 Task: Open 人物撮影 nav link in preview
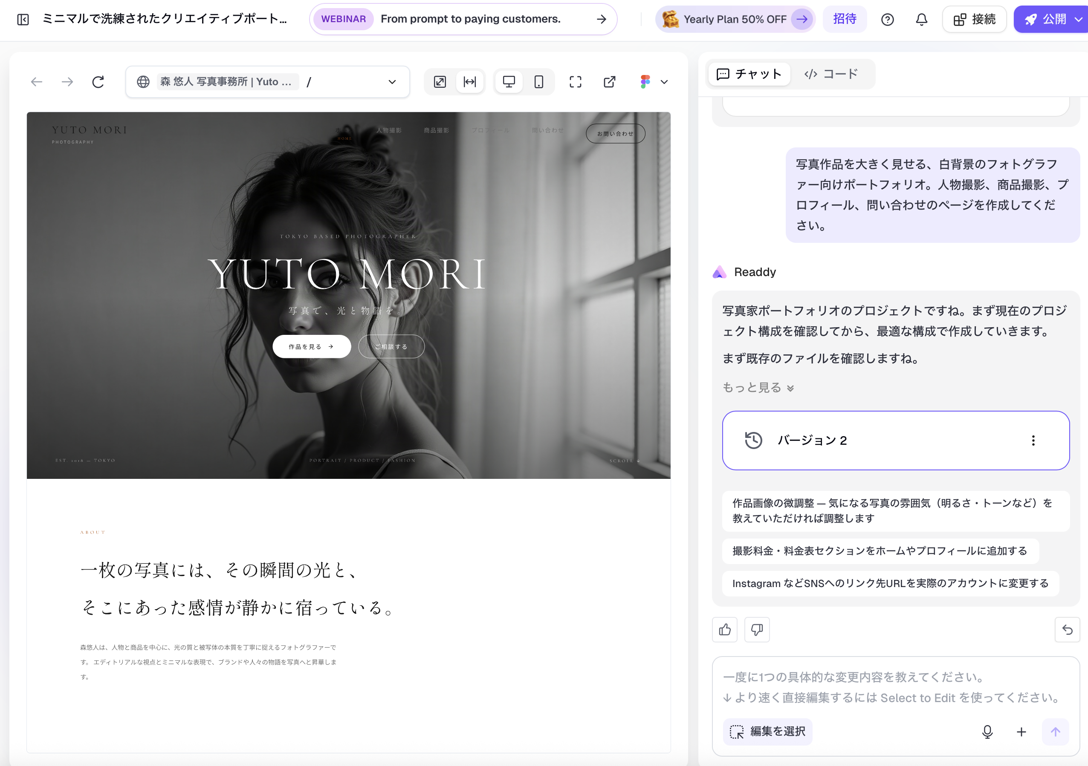pyautogui.click(x=388, y=130)
